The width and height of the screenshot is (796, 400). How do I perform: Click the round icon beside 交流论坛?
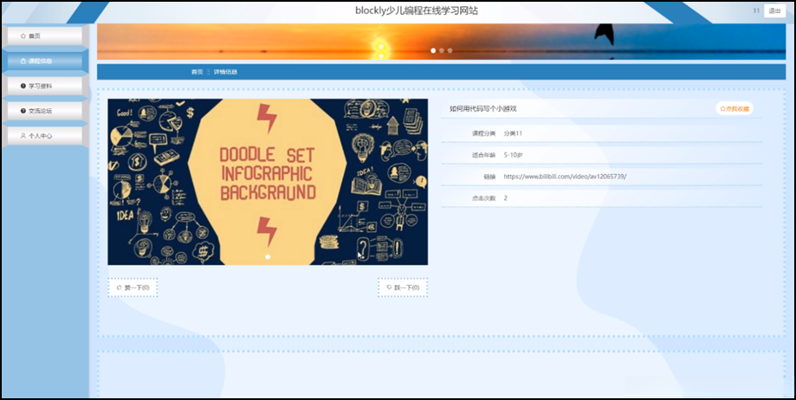point(23,111)
